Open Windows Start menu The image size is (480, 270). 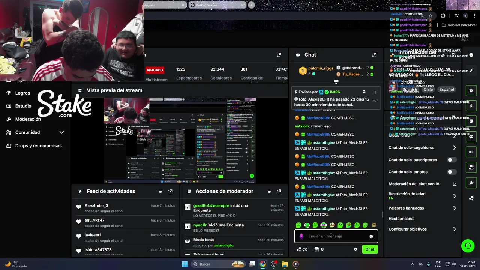(184, 264)
